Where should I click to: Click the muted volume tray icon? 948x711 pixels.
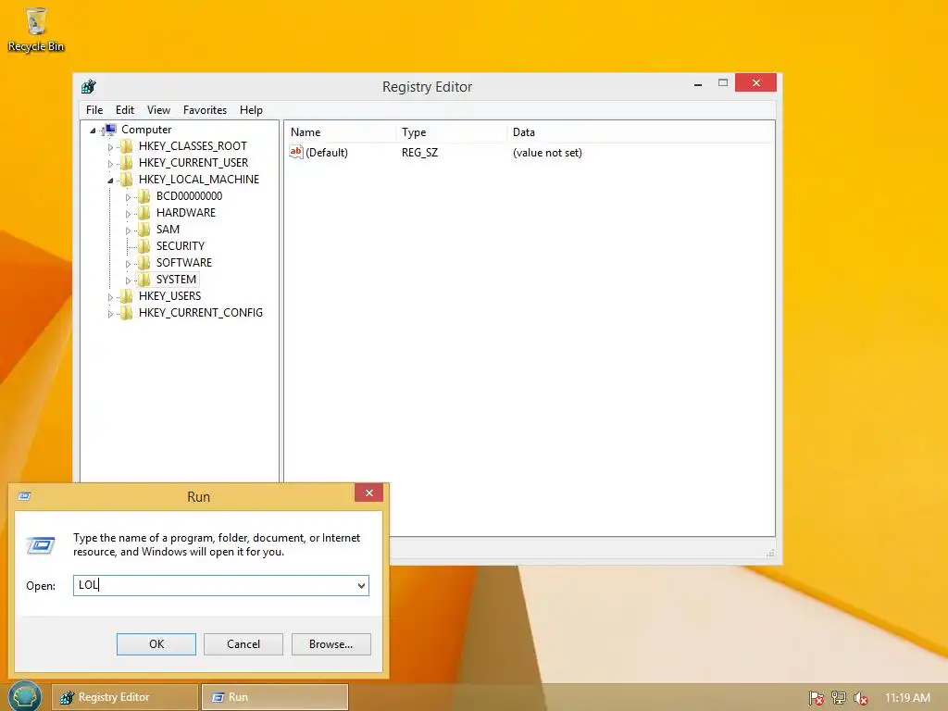(x=860, y=698)
